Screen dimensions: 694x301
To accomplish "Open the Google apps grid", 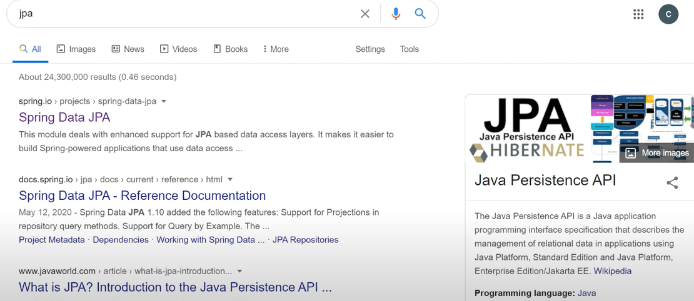I will (x=638, y=14).
